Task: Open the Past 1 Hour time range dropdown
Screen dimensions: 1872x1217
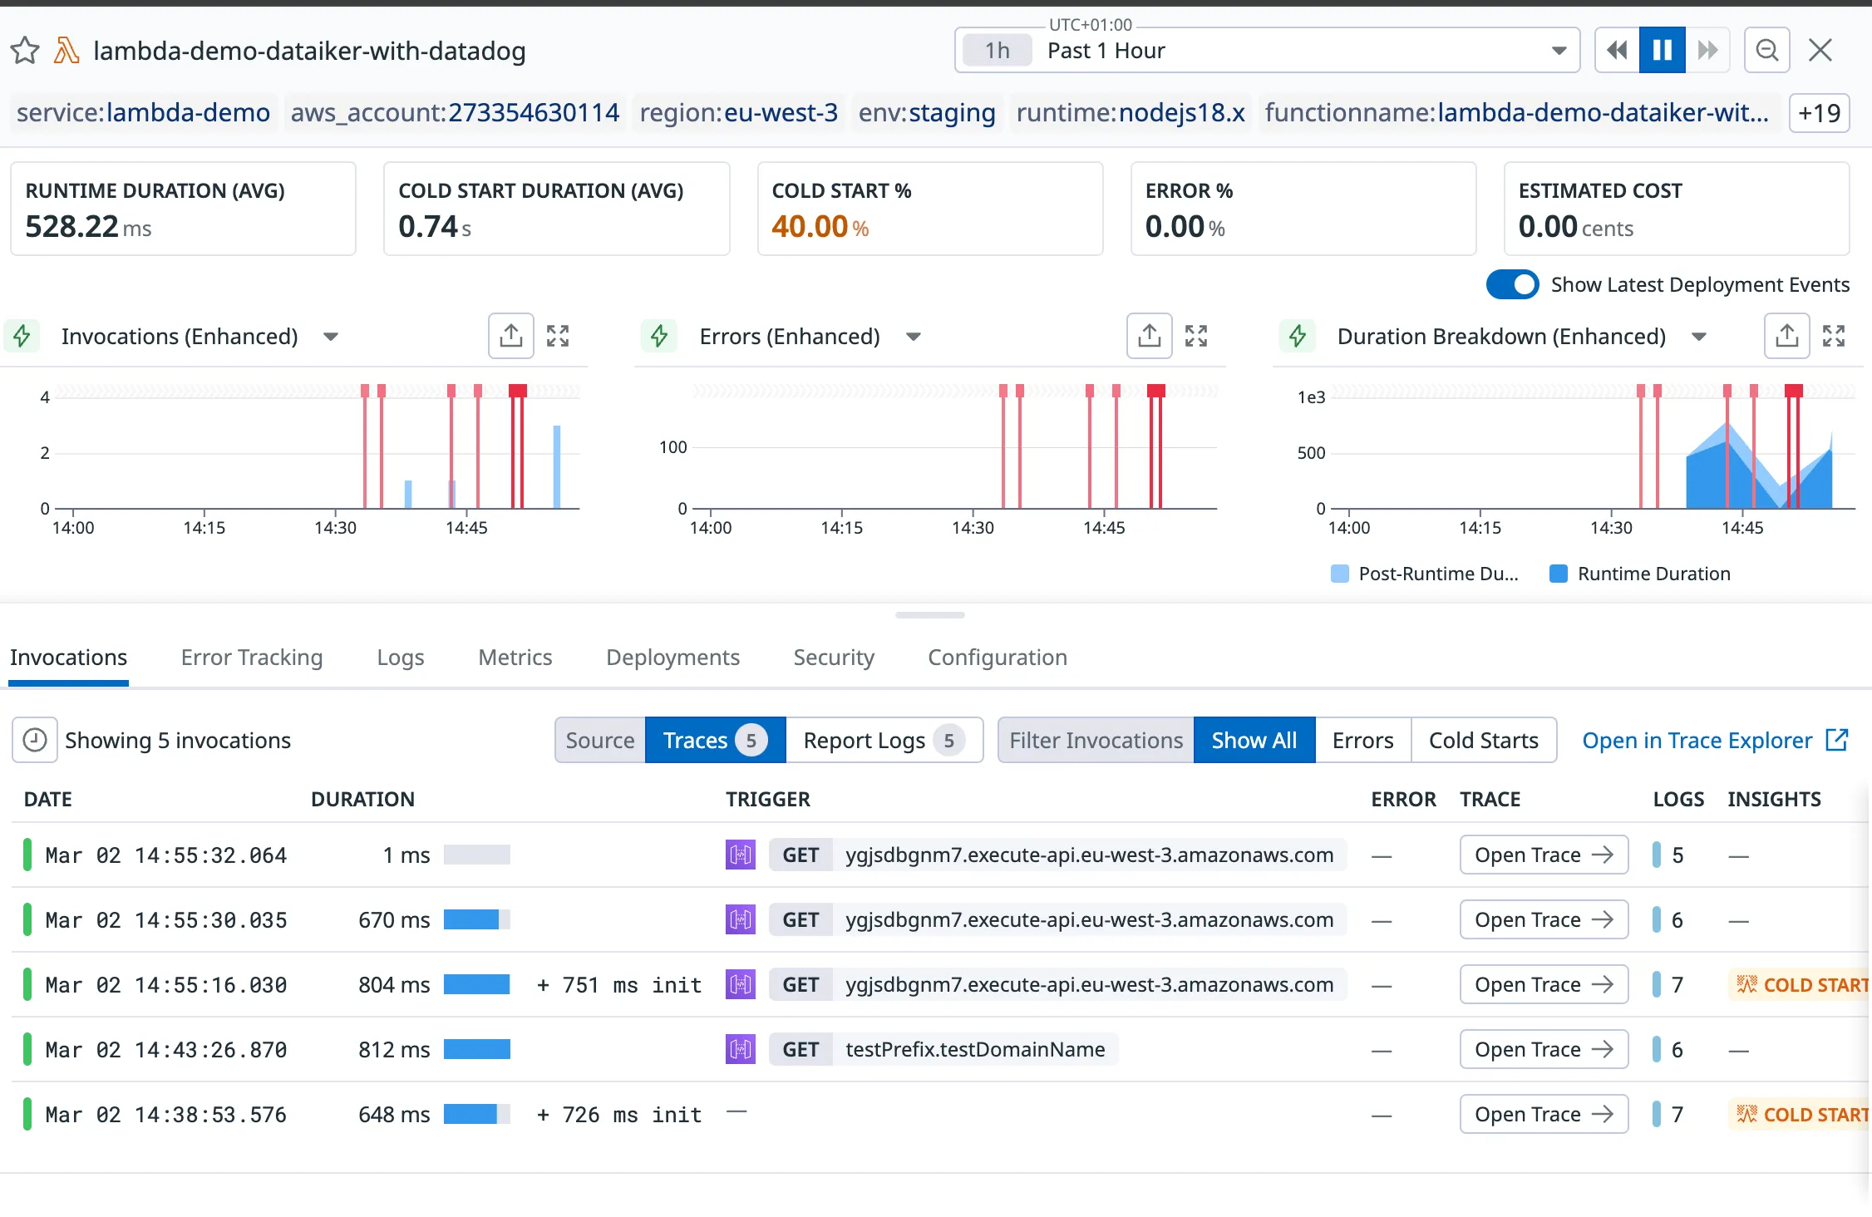Action: click(x=1559, y=51)
